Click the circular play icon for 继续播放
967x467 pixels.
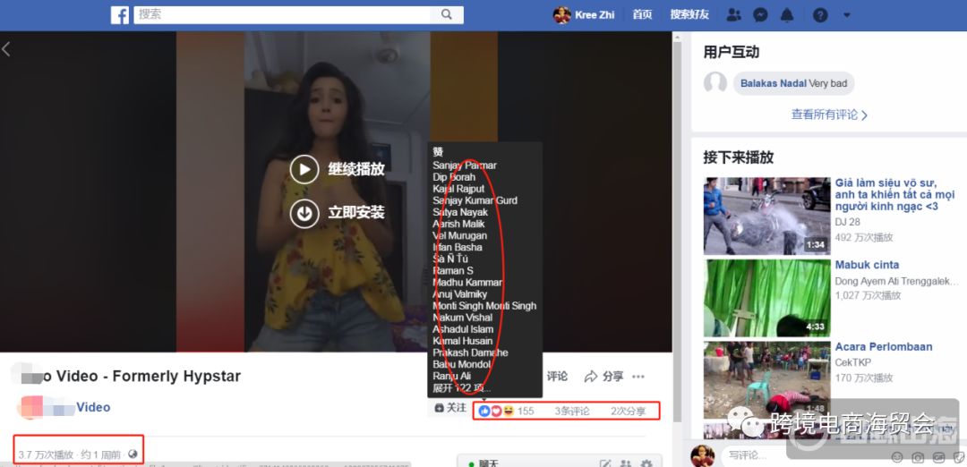(304, 169)
